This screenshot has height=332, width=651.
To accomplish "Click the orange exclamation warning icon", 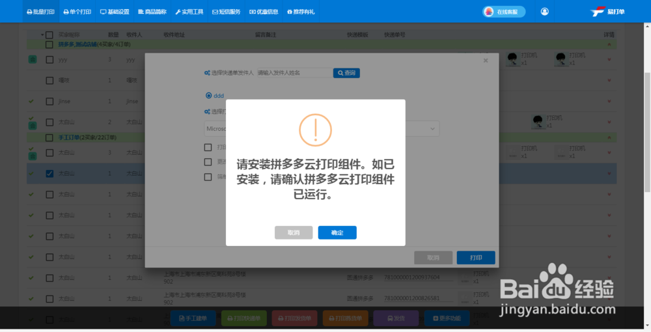I will point(316,130).
